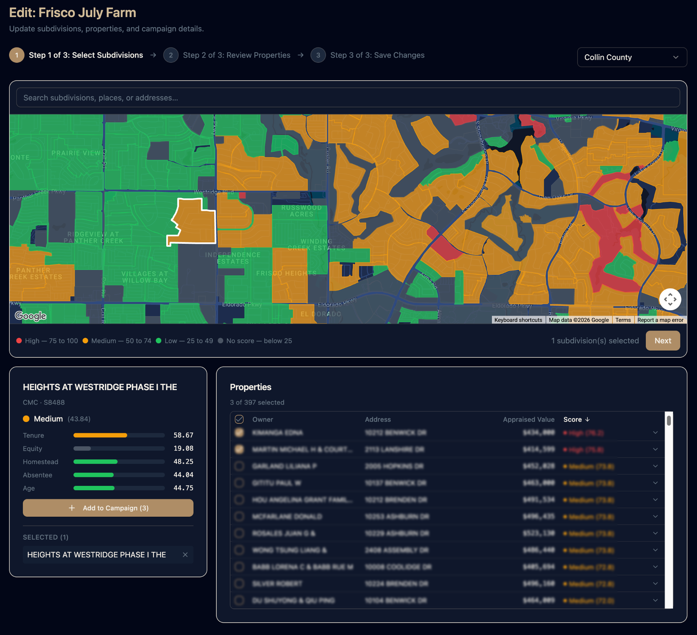Click the '1 subdivision(s) selected' text
The height and width of the screenshot is (635, 697).
pos(595,341)
